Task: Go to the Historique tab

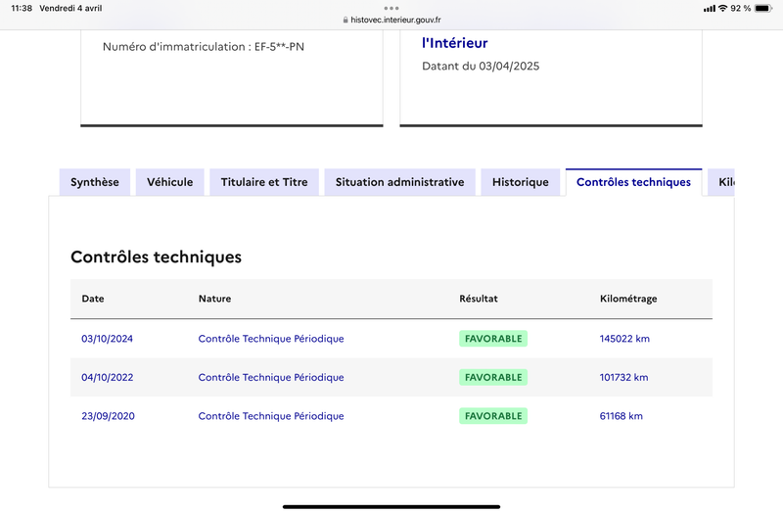Action: [x=521, y=182]
